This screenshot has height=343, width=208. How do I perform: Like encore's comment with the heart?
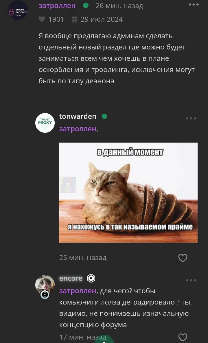(x=183, y=338)
